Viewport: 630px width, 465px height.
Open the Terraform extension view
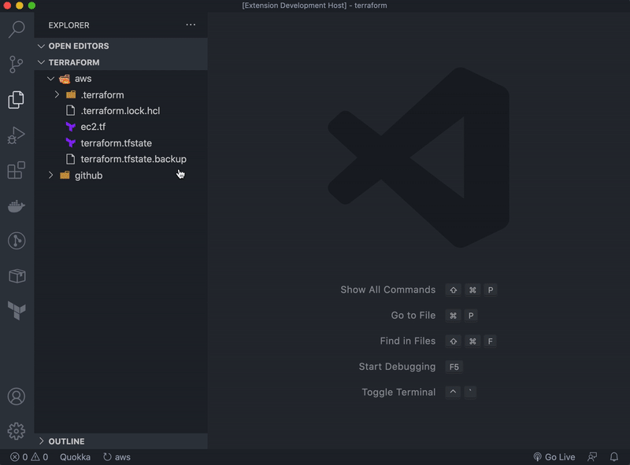click(x=17, y=311)
